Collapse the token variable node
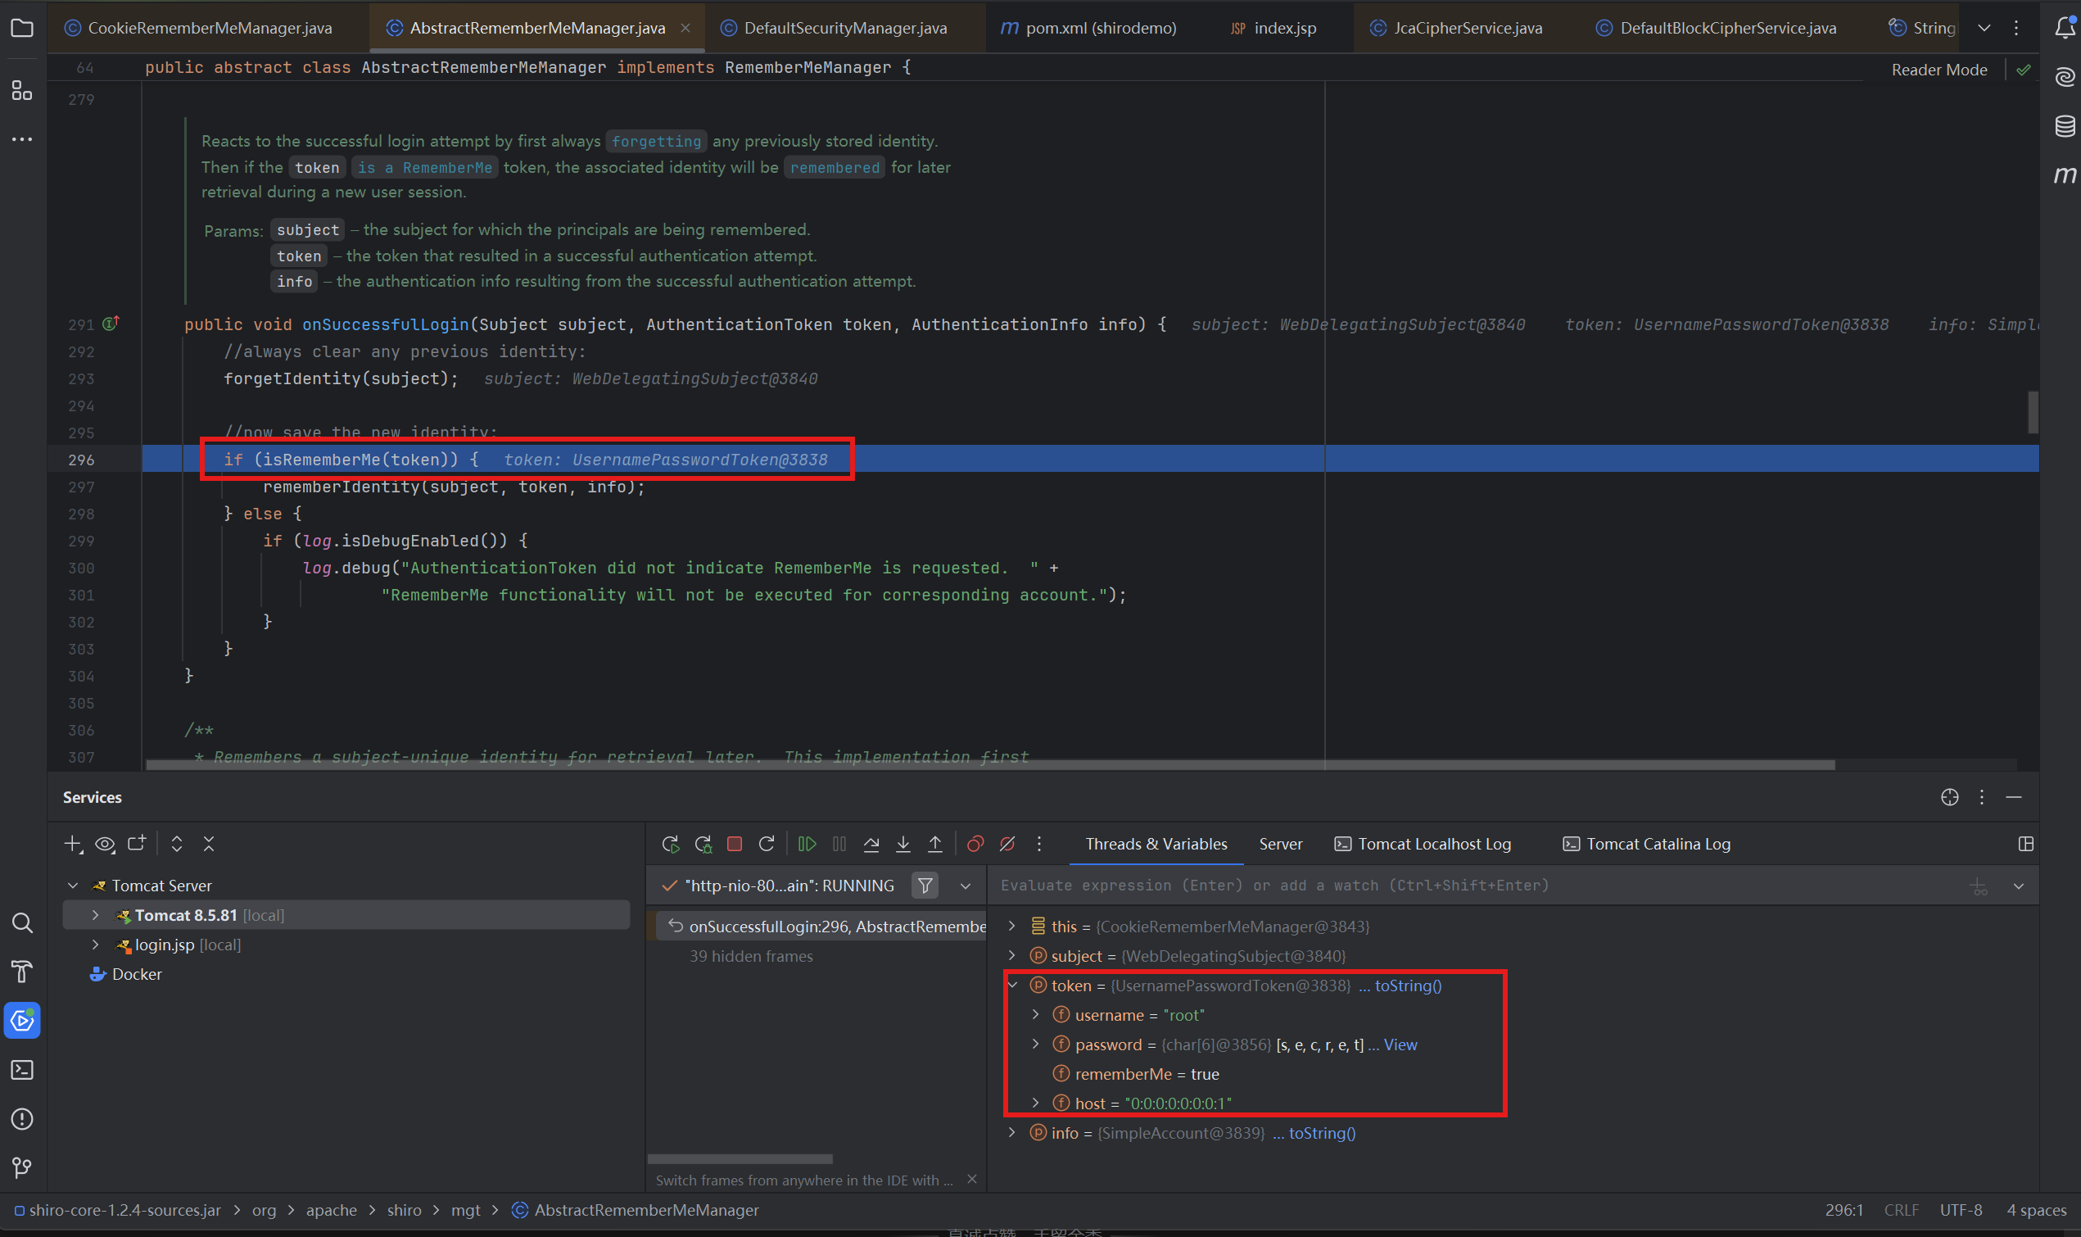This screenshot has height=1237, width=2081. coord(1013,986)
